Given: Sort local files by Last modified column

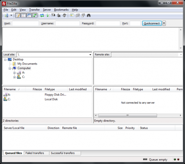Looking at the screenshot, I should point(79,89).
